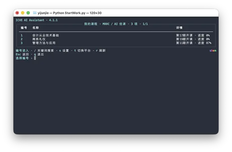232x152 pixels.
Task: Click the "r 刷新" shortcut hint
Action: (x=101, y=51)
